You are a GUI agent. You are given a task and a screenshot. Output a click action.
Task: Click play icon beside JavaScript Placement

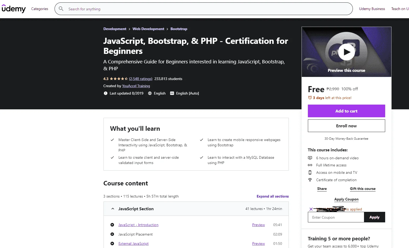[112, 234]
